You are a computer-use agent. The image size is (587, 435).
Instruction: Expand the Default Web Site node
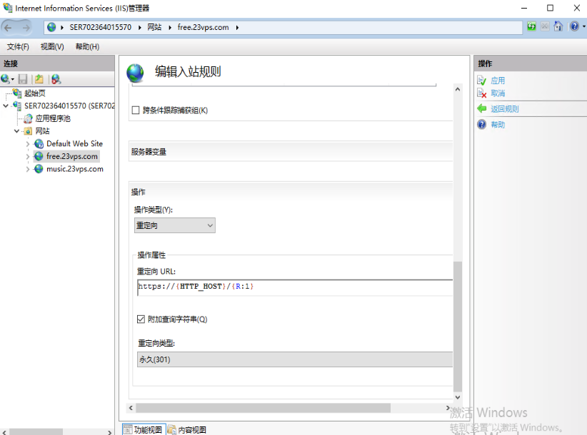(27, 144)
